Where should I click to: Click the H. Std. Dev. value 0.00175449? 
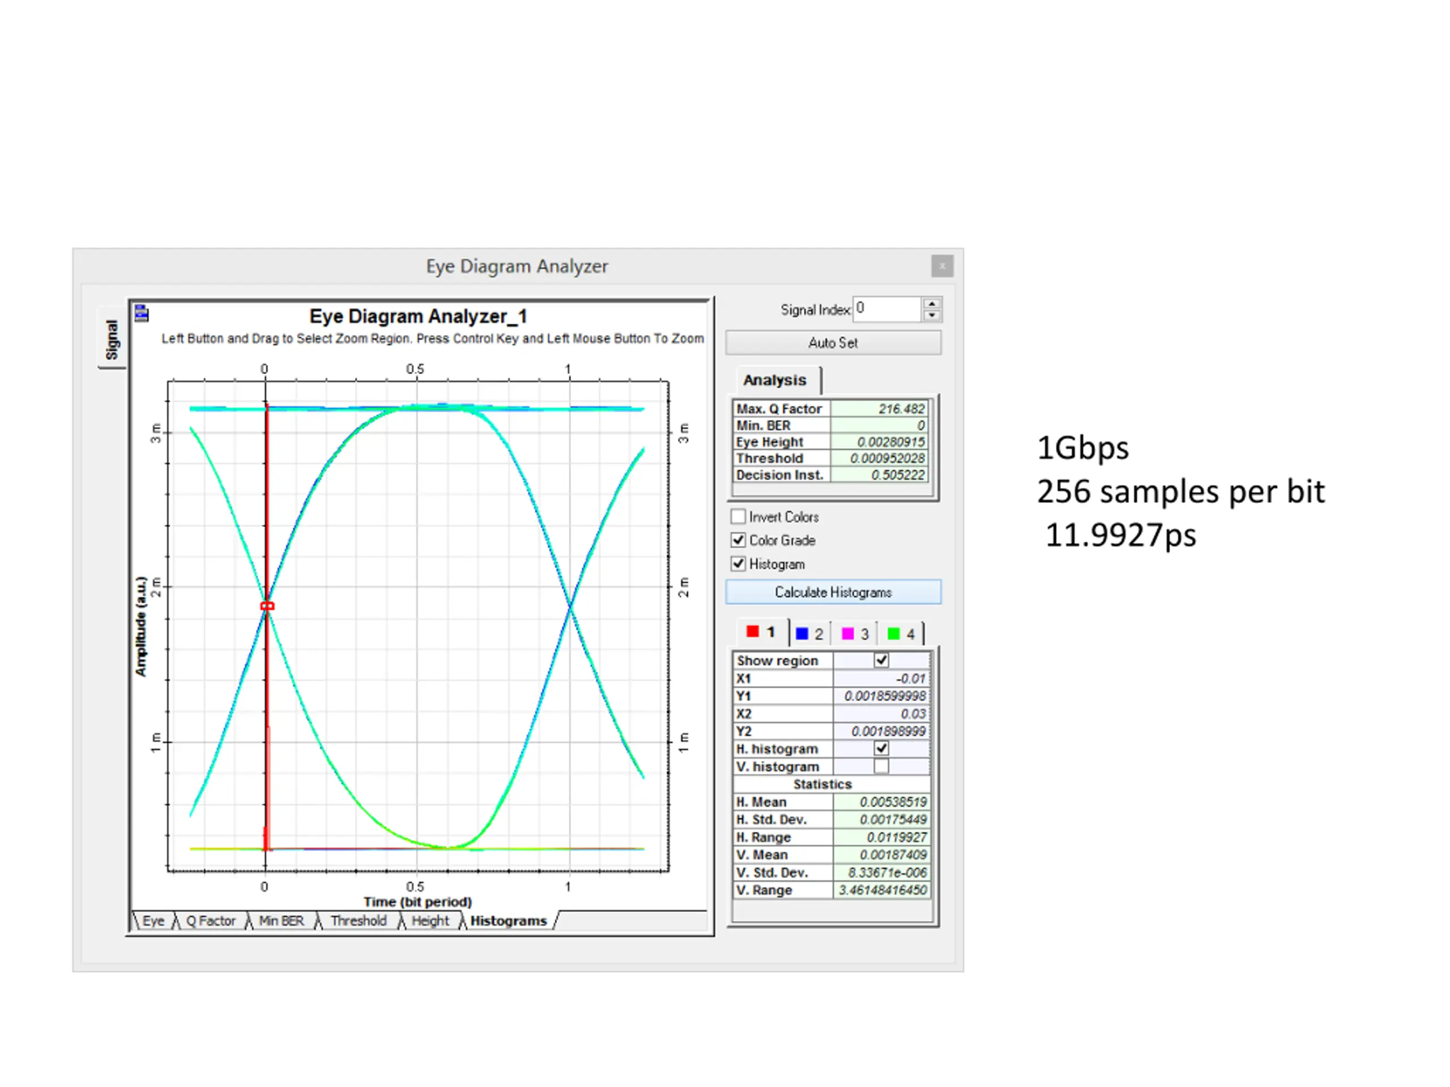click(881, 820)
